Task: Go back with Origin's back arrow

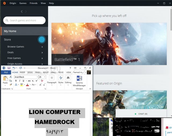Action: click(22, 12)
